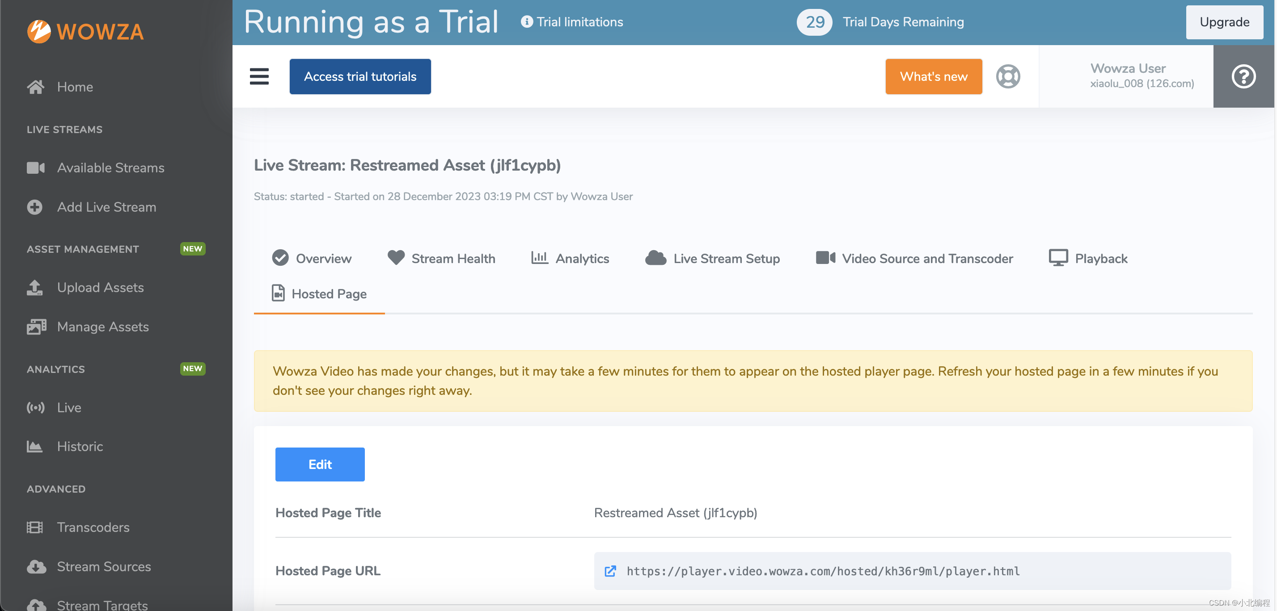Image resolution: width=1277 pixels, height=611 pixels.
Task: Click the Overview checkmark icon
Action: (x=280, y=258)
